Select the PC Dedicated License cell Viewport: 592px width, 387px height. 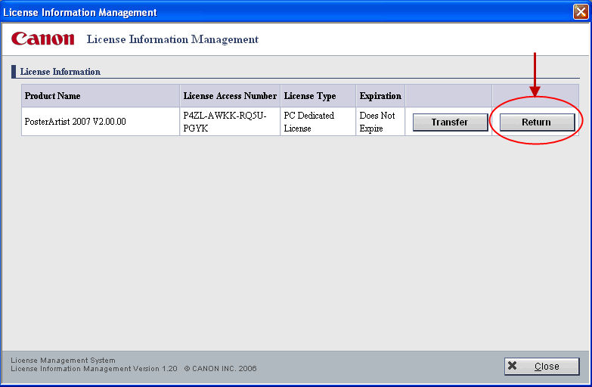tap(309, 122)
